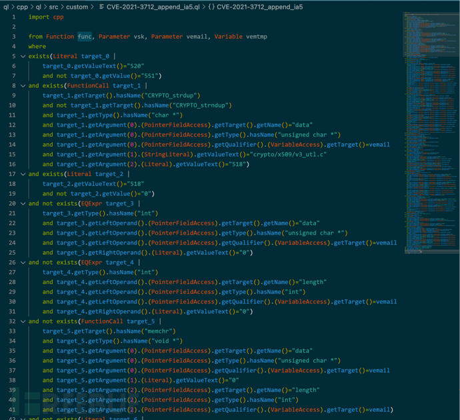Collapse the fold chevron at line 8

coord(23,85)
